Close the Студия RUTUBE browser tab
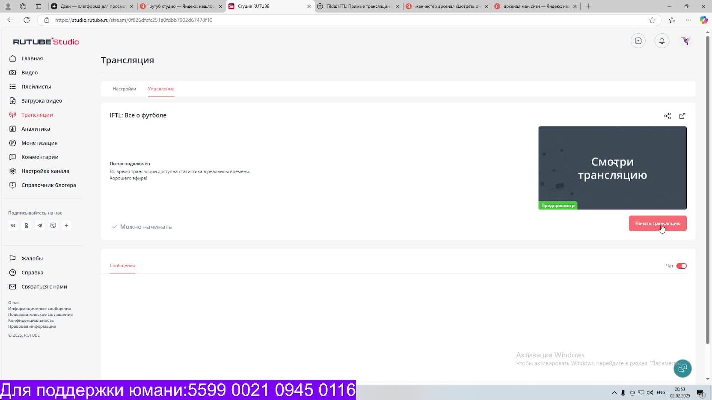This screenshot has width=712, height=400. (x=309, y=6)
